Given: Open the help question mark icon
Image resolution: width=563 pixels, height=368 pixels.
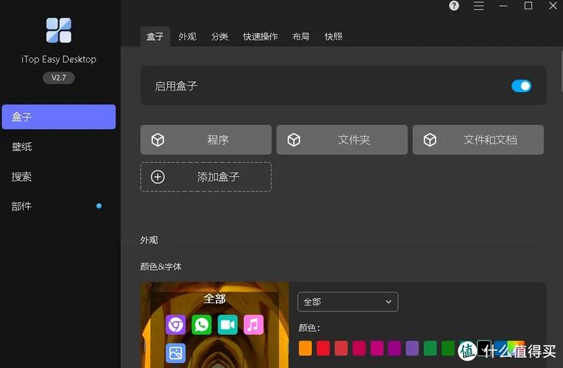Looking at the screenshot, I should pos(454,6).
